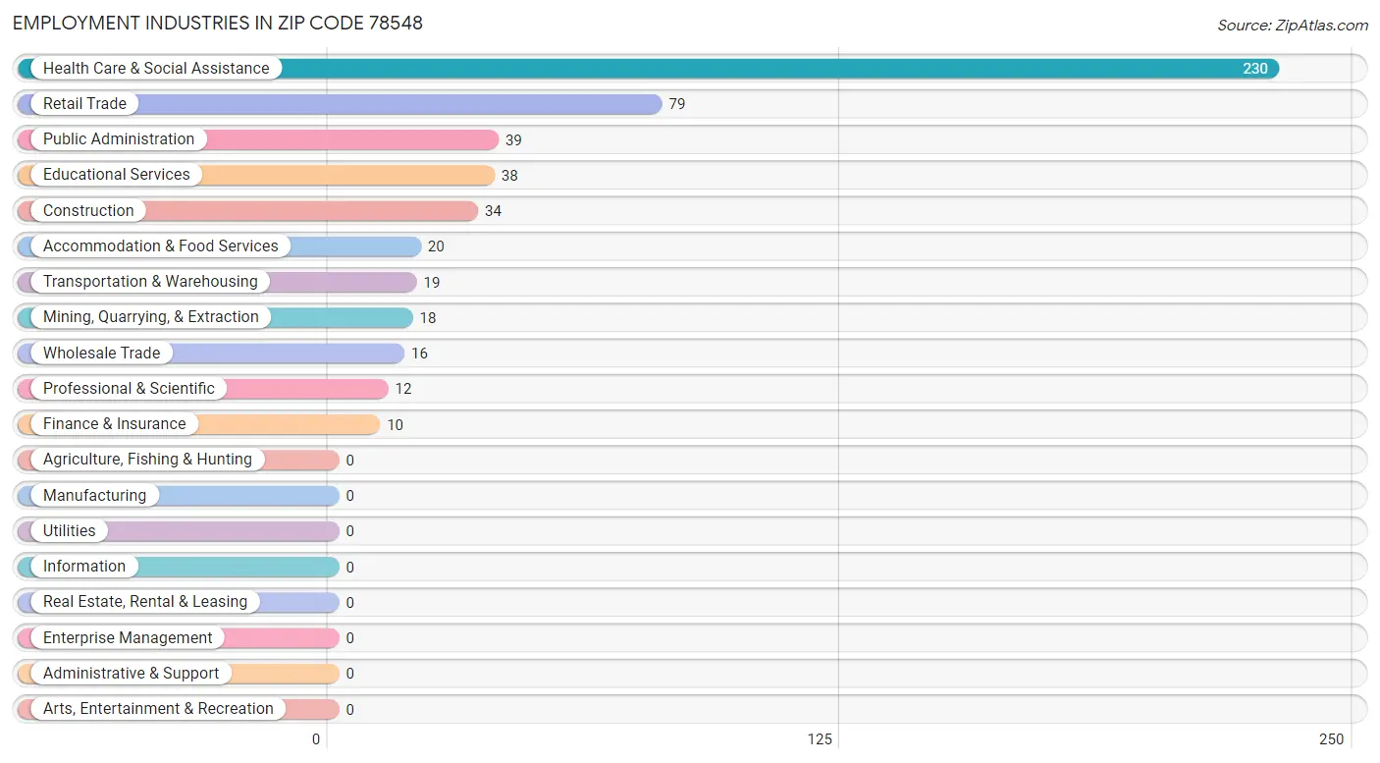Click the Transportation & Warehousing label
This screenshot has height=763, width=1380.
pyautogui.click(x=150, y=281)
